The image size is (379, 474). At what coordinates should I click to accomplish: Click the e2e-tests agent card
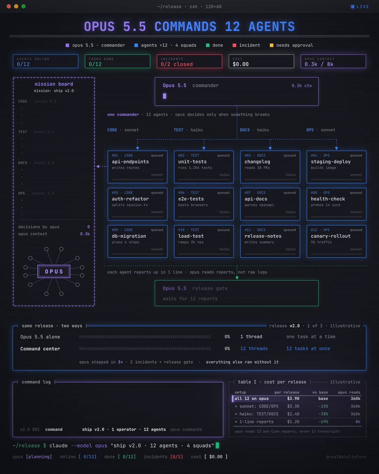[x=204, y=204]
